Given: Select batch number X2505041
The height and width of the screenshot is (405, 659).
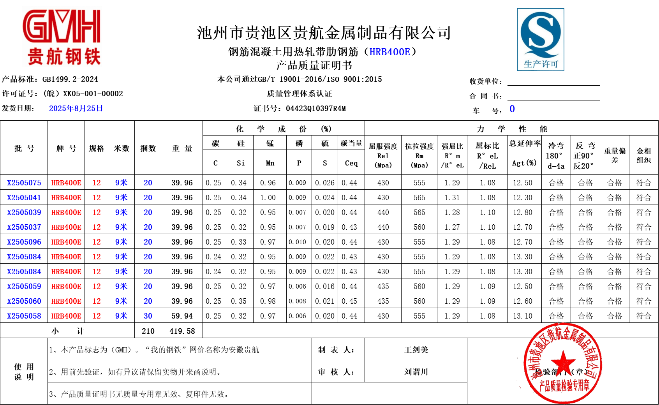Looking at the screenshot, I should [x=24, y=197].
